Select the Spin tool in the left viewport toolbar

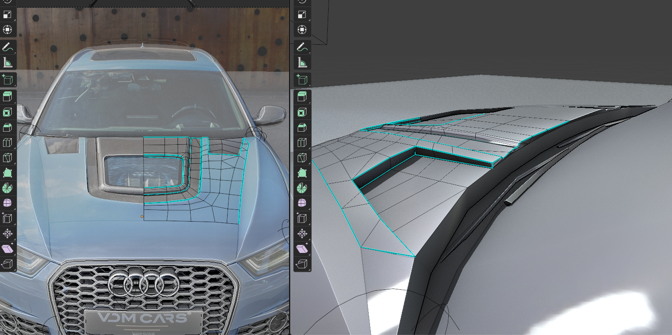click(7, 188)
